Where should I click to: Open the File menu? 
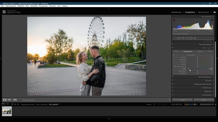pos(2,6)
